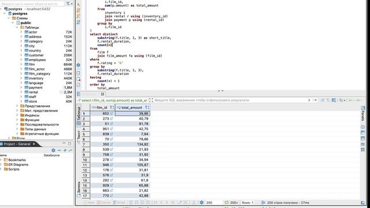This screenshot has height=208, width=370.
Task: Select result row number 7
Action: click(x=86, y=144)
